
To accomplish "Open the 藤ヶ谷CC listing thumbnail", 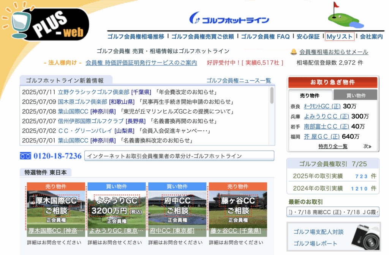I will [x=238, y=210].
